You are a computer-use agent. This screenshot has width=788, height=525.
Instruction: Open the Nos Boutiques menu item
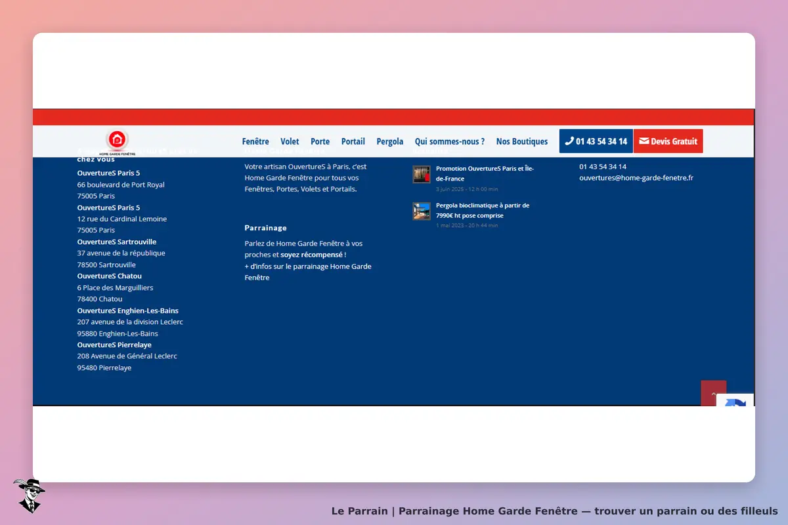click(522, 141)
